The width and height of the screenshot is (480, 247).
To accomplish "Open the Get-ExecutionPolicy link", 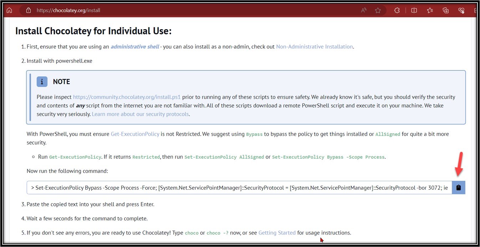I will [x=135, y=134].
